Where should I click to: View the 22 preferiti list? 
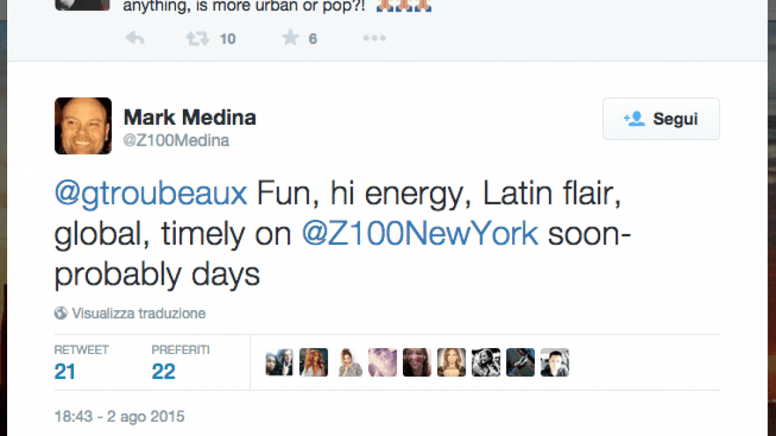(164, 372)
